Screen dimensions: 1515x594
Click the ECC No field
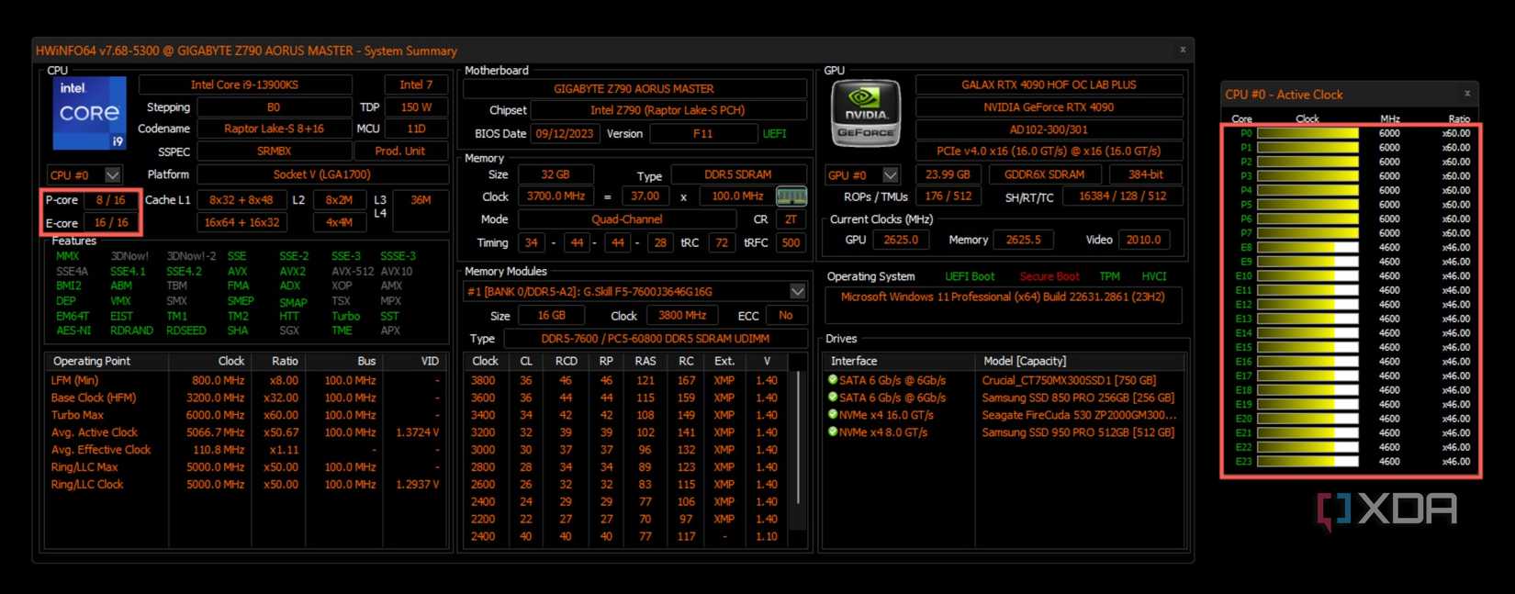coord(786,315)
